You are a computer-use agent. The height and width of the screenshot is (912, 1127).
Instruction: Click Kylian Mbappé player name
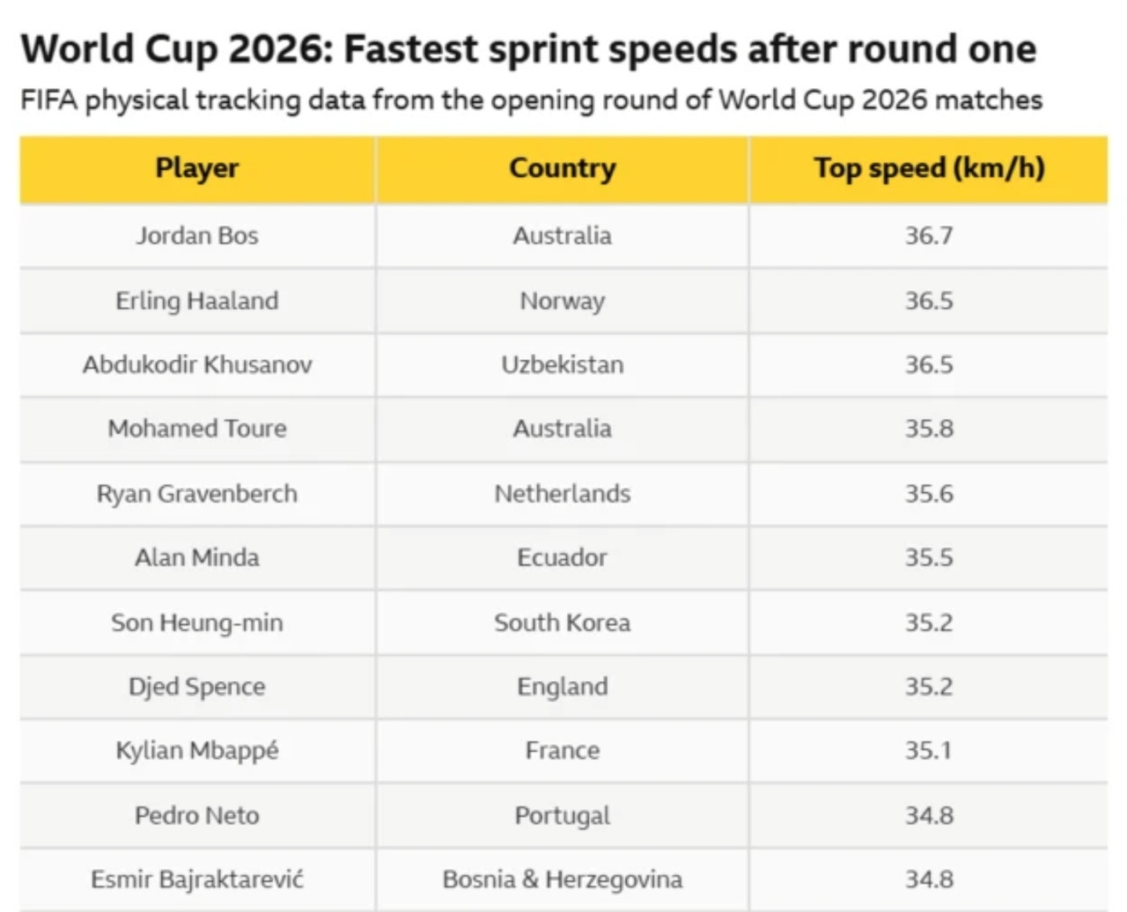pos(197,751)
